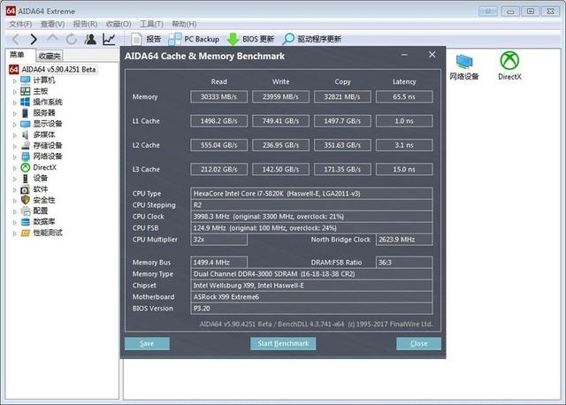This screenshot has height=405, width=566.
Task: Click the North Bridge Clock 2623.9 MHz value
Action: (404, 240)
